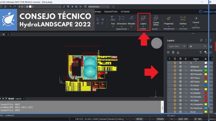The height and width of the screenshot is (121, 216).
Task: Open the ExpressTools ribbon tab
Action: point(111,12)
